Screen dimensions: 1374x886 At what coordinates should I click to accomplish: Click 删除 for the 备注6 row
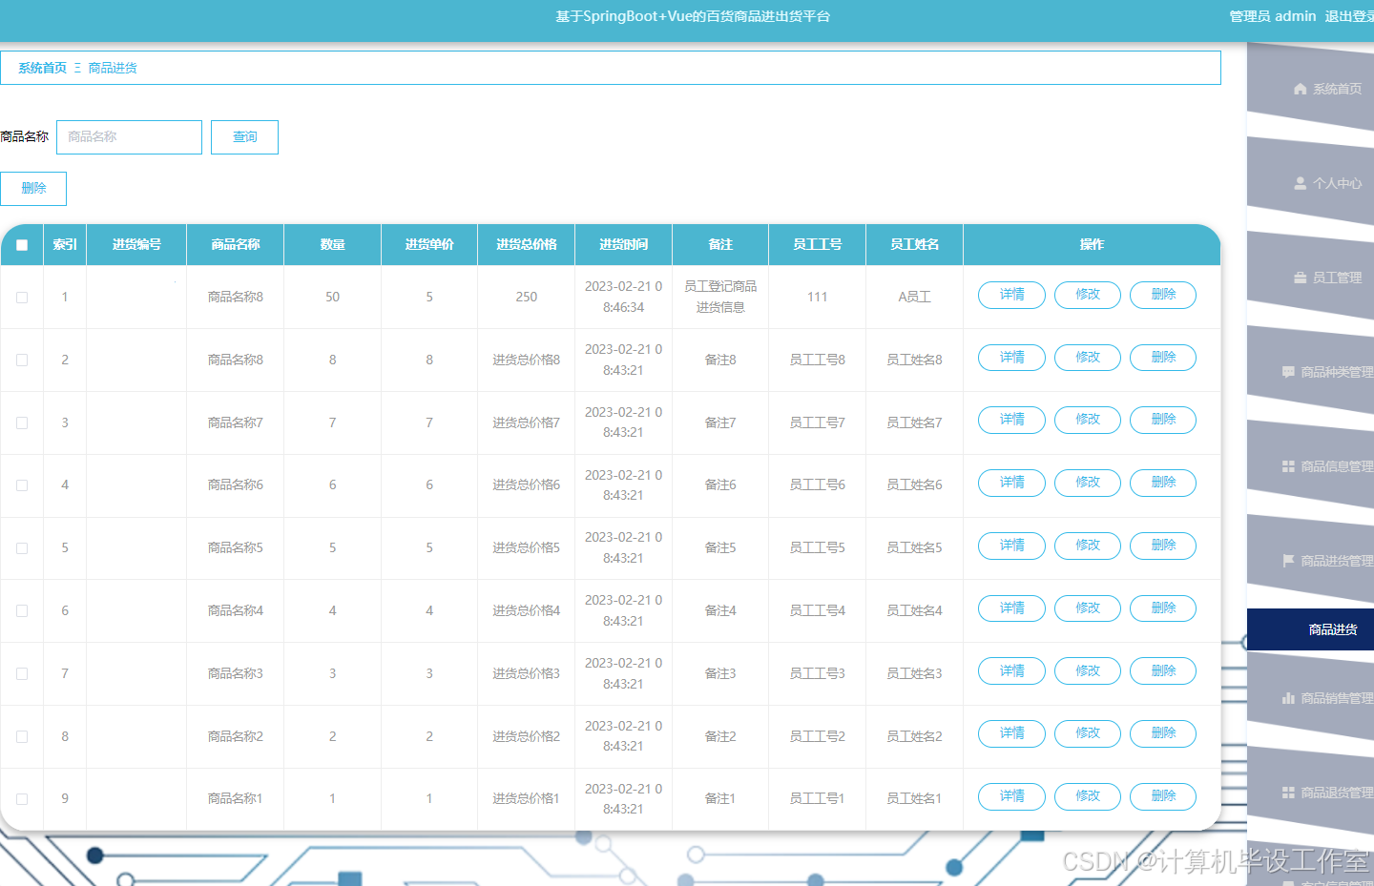1163,483
